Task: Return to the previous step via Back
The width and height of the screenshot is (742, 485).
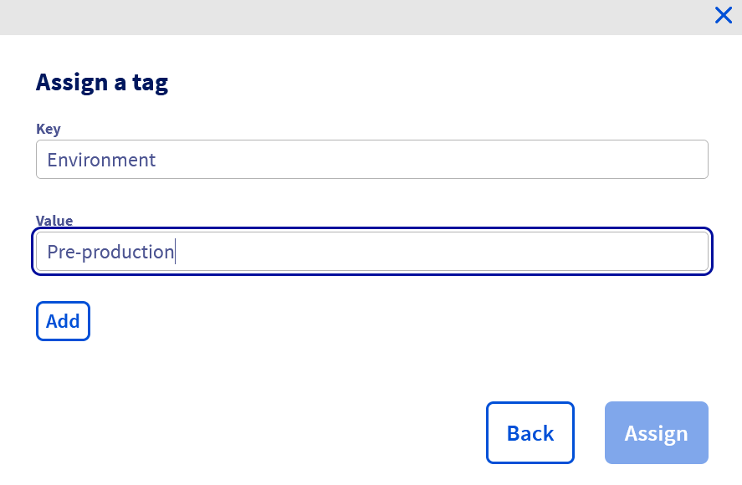Action: tap(530, 433)
